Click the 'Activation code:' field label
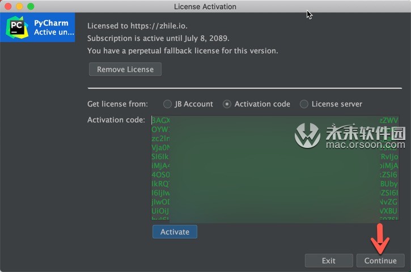 [x=116, y=120]
